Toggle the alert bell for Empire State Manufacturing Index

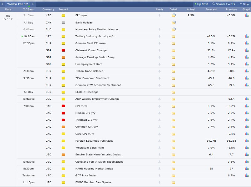pyautogui.click(x=160, y=154)
